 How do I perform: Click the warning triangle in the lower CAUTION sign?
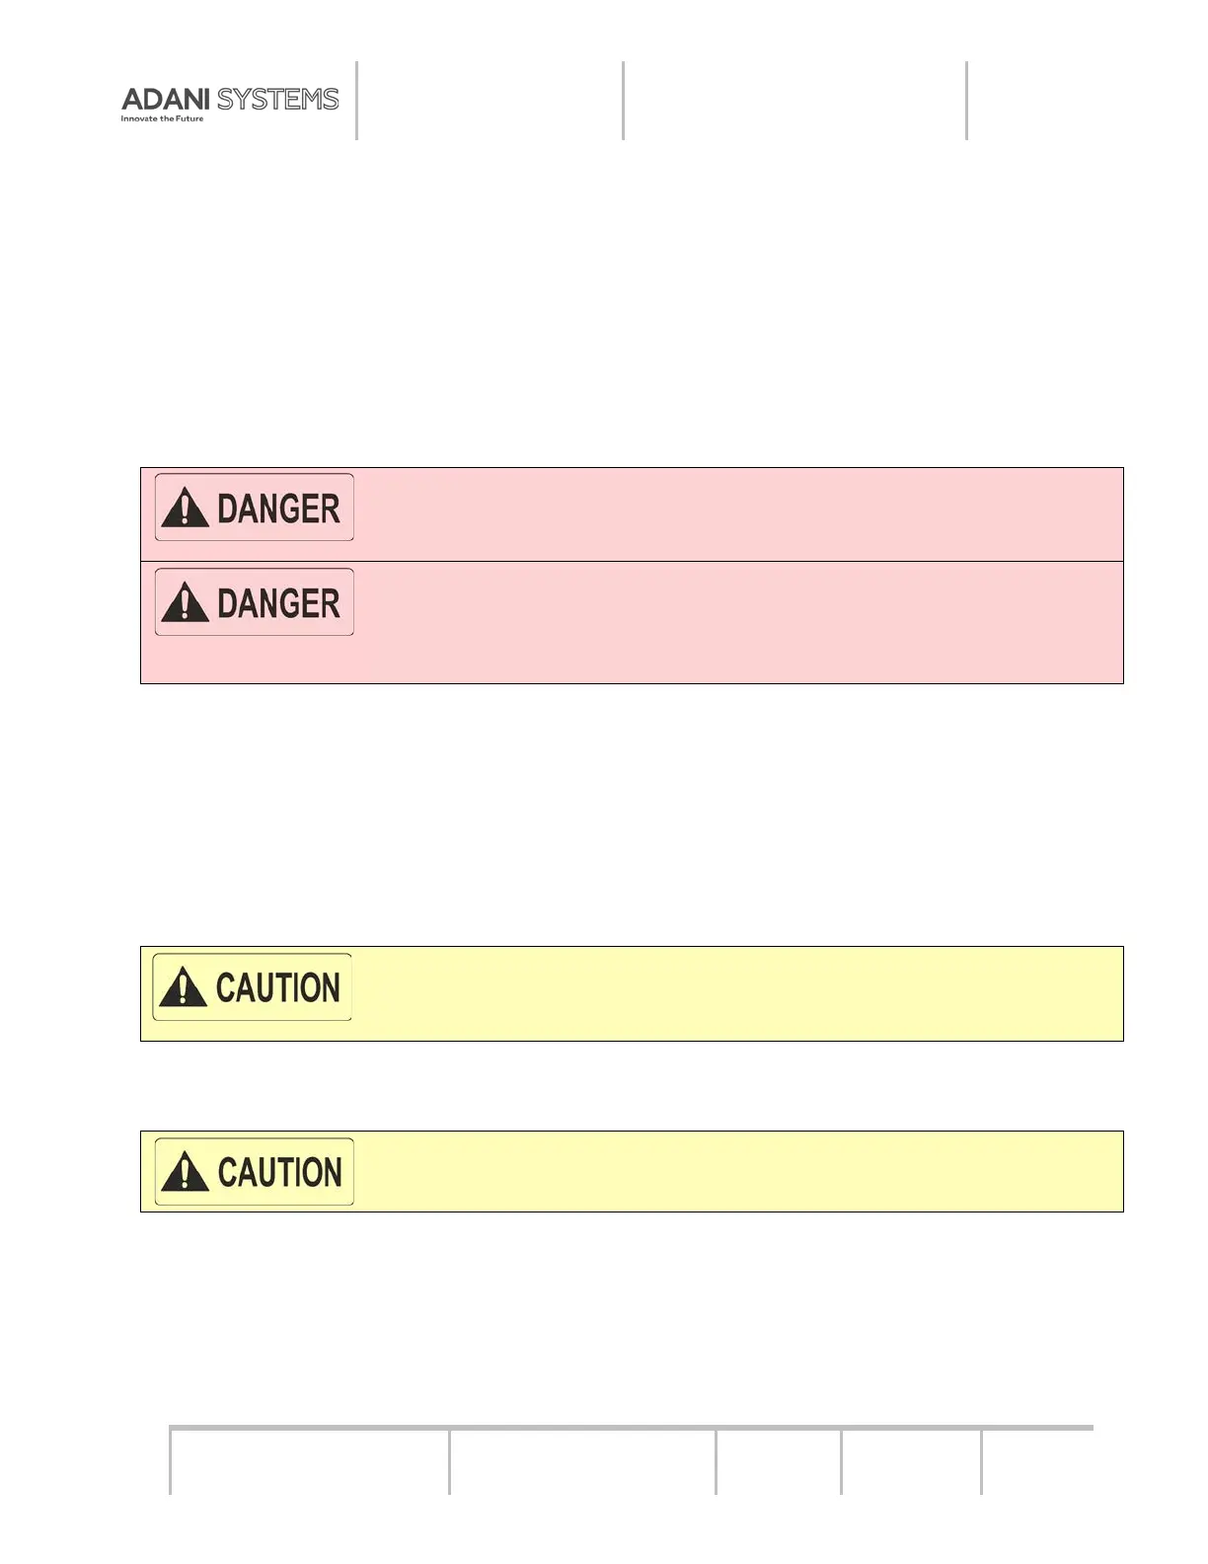pos(185,1173)
